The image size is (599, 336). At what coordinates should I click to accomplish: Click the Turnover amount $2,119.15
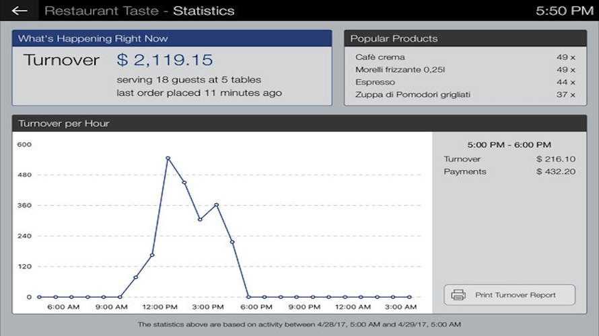point(165,60)
